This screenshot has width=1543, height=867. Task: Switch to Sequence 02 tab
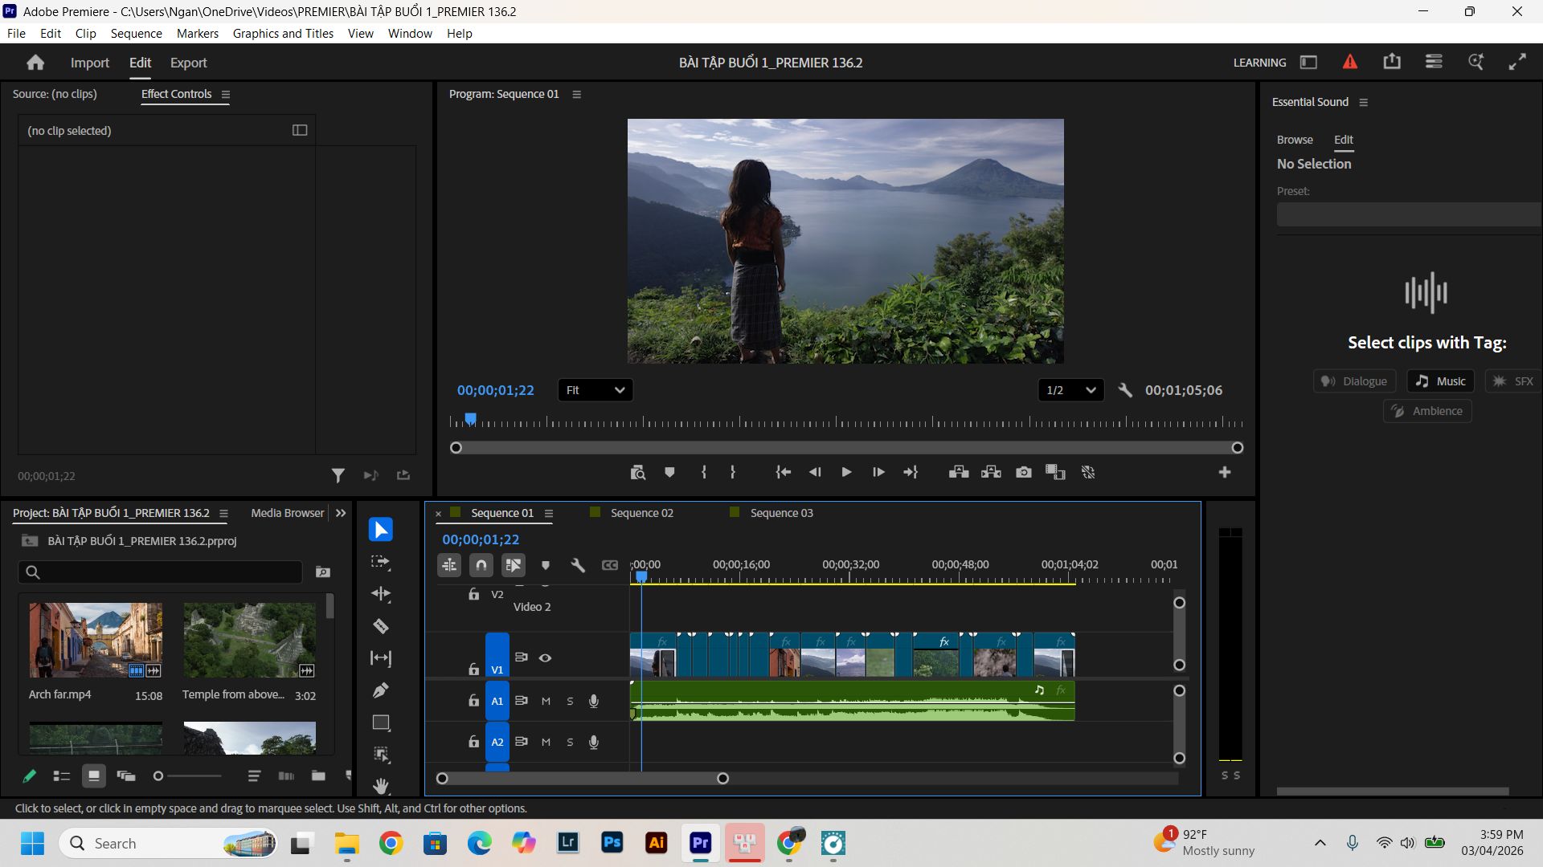[641, 513]
